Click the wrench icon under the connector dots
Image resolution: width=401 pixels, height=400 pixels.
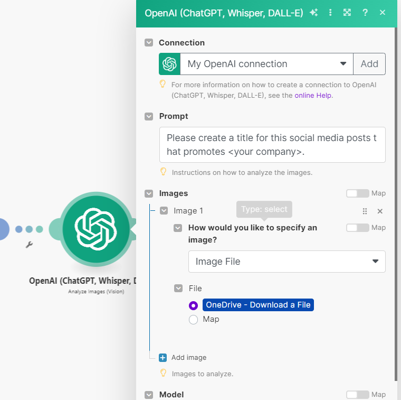click(29, 245)
